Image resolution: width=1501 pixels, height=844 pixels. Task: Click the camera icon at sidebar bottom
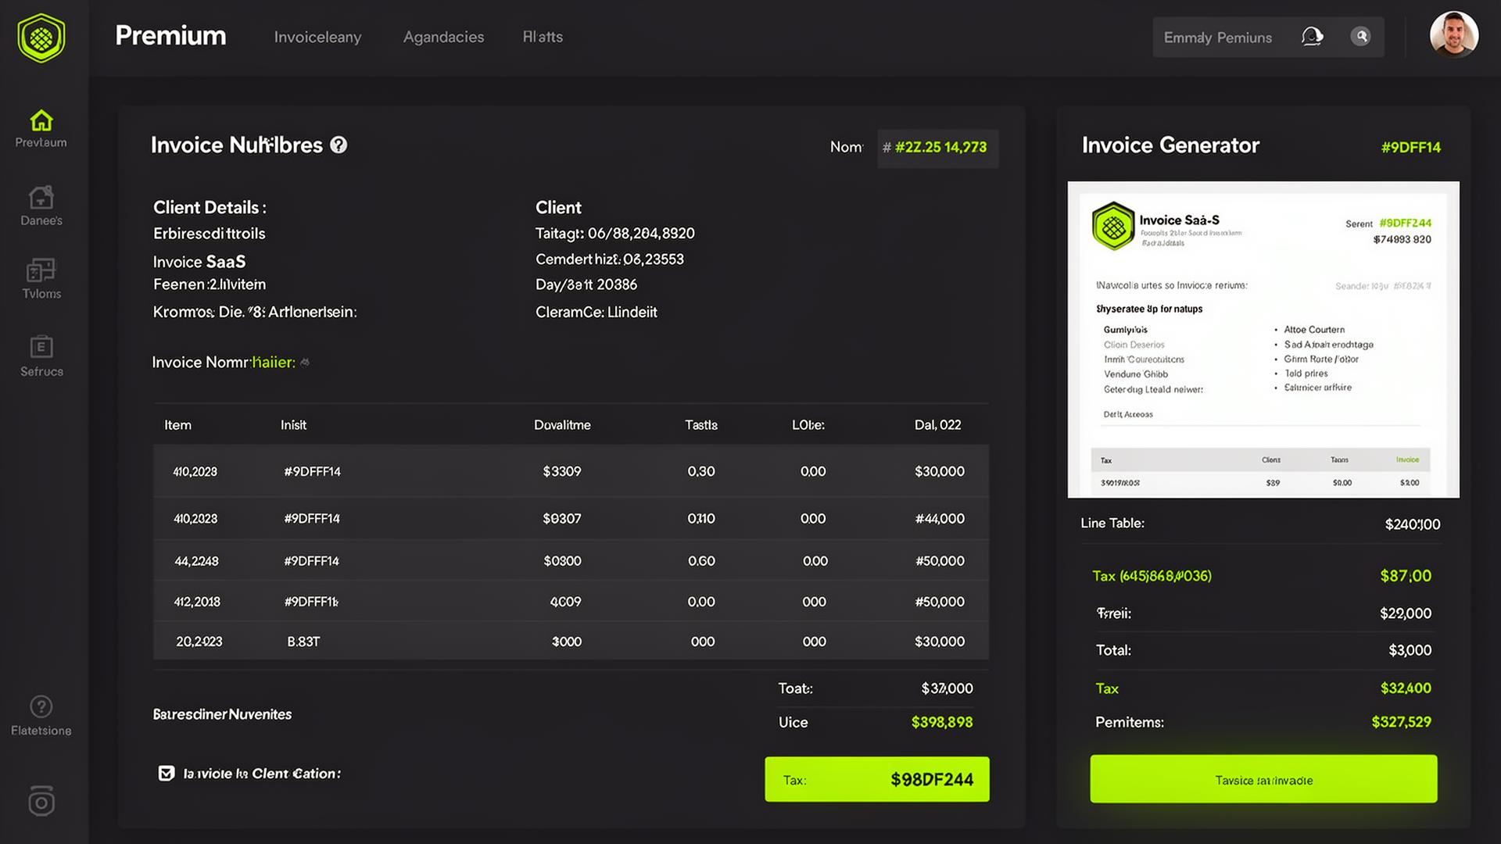click(41, 801)
